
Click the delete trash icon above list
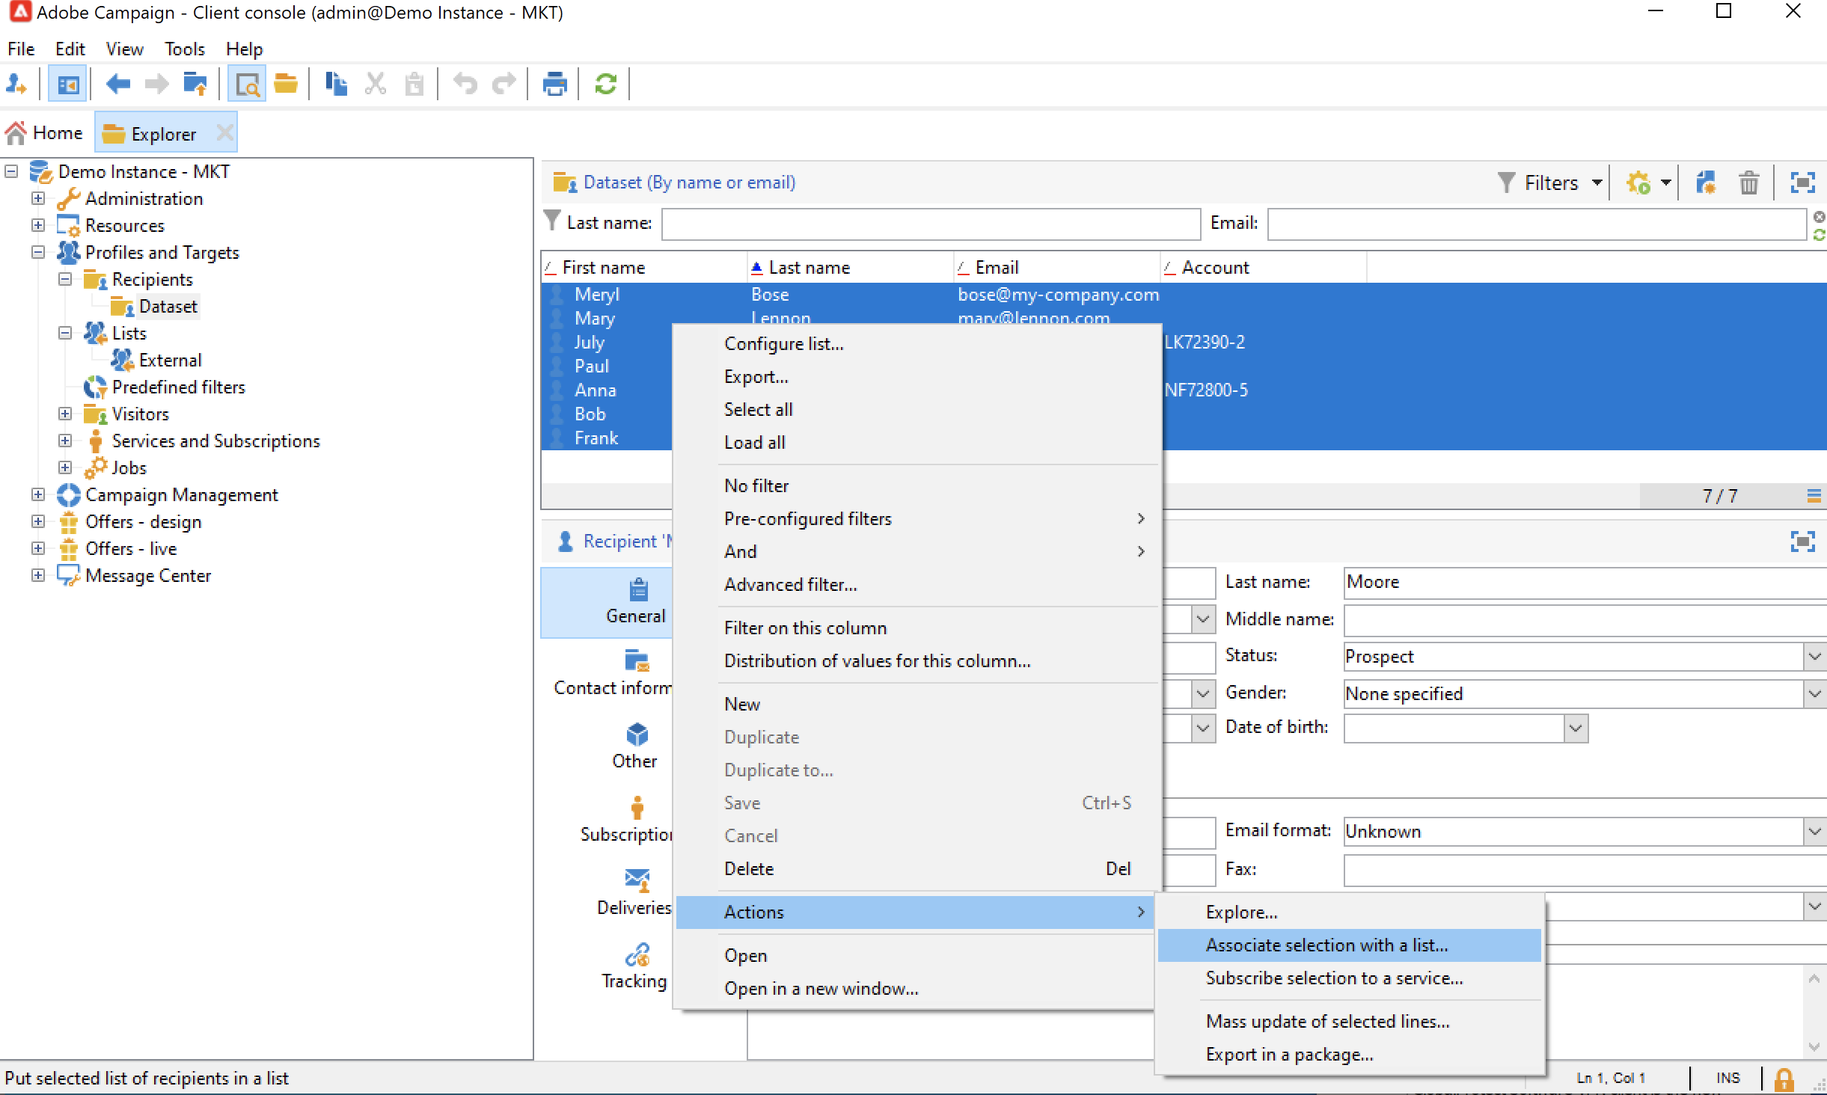1748,183
